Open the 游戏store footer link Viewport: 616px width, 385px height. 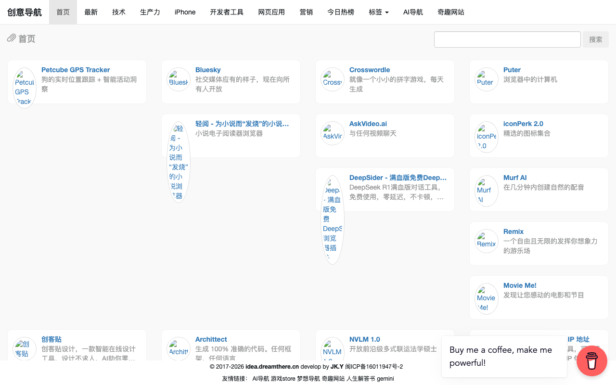pos(283,379)
